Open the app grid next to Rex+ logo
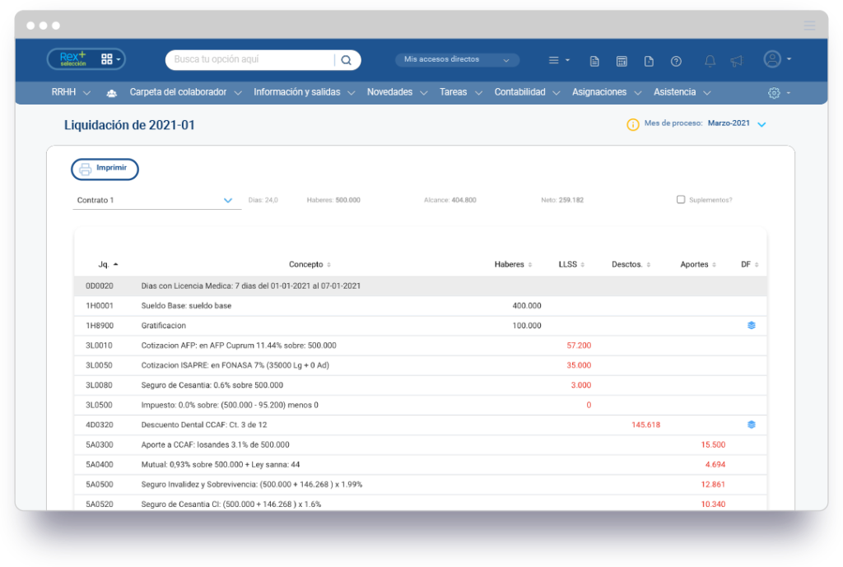This screenshot has width=843, height=567. [108, 59]
